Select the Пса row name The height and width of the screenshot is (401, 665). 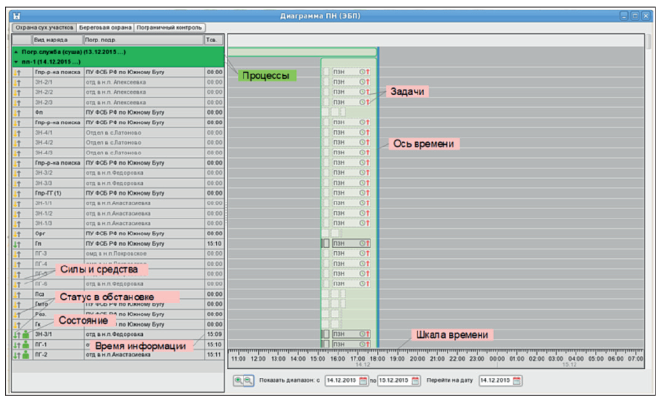(x=40, y=294)
